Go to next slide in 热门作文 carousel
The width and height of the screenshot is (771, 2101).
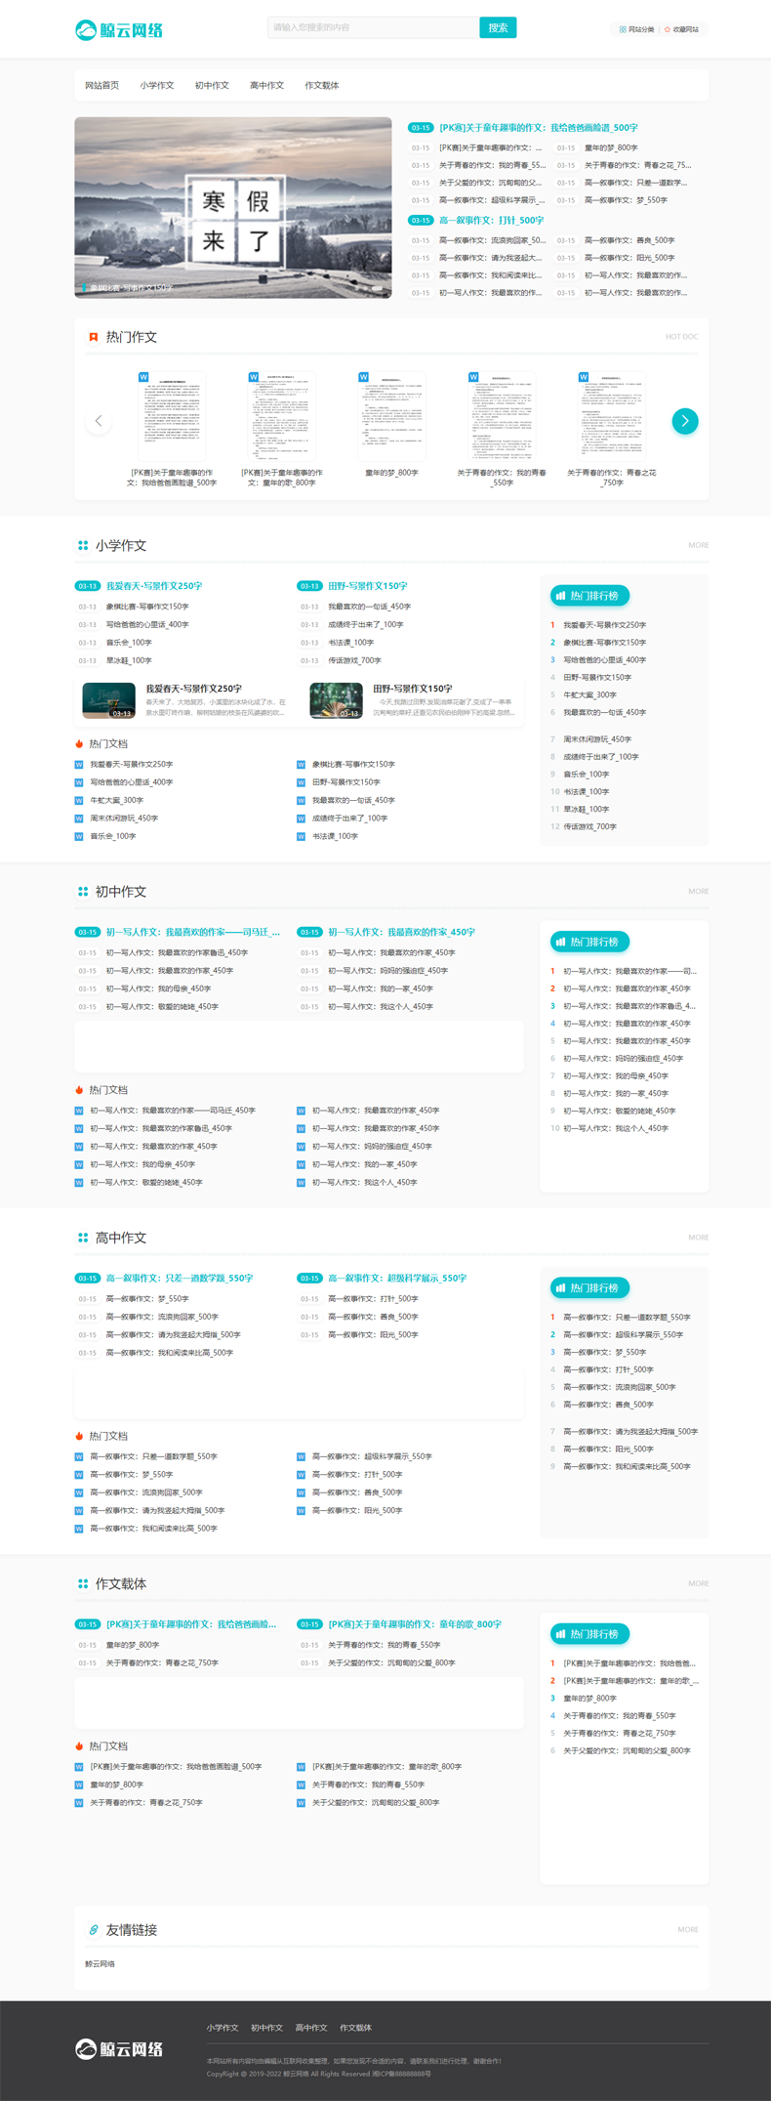pyautogui.click(x=685, y=421)
